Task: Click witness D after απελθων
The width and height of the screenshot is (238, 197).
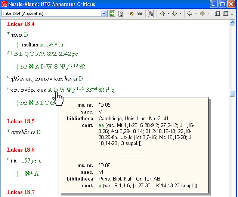Action: click(38, 132)
